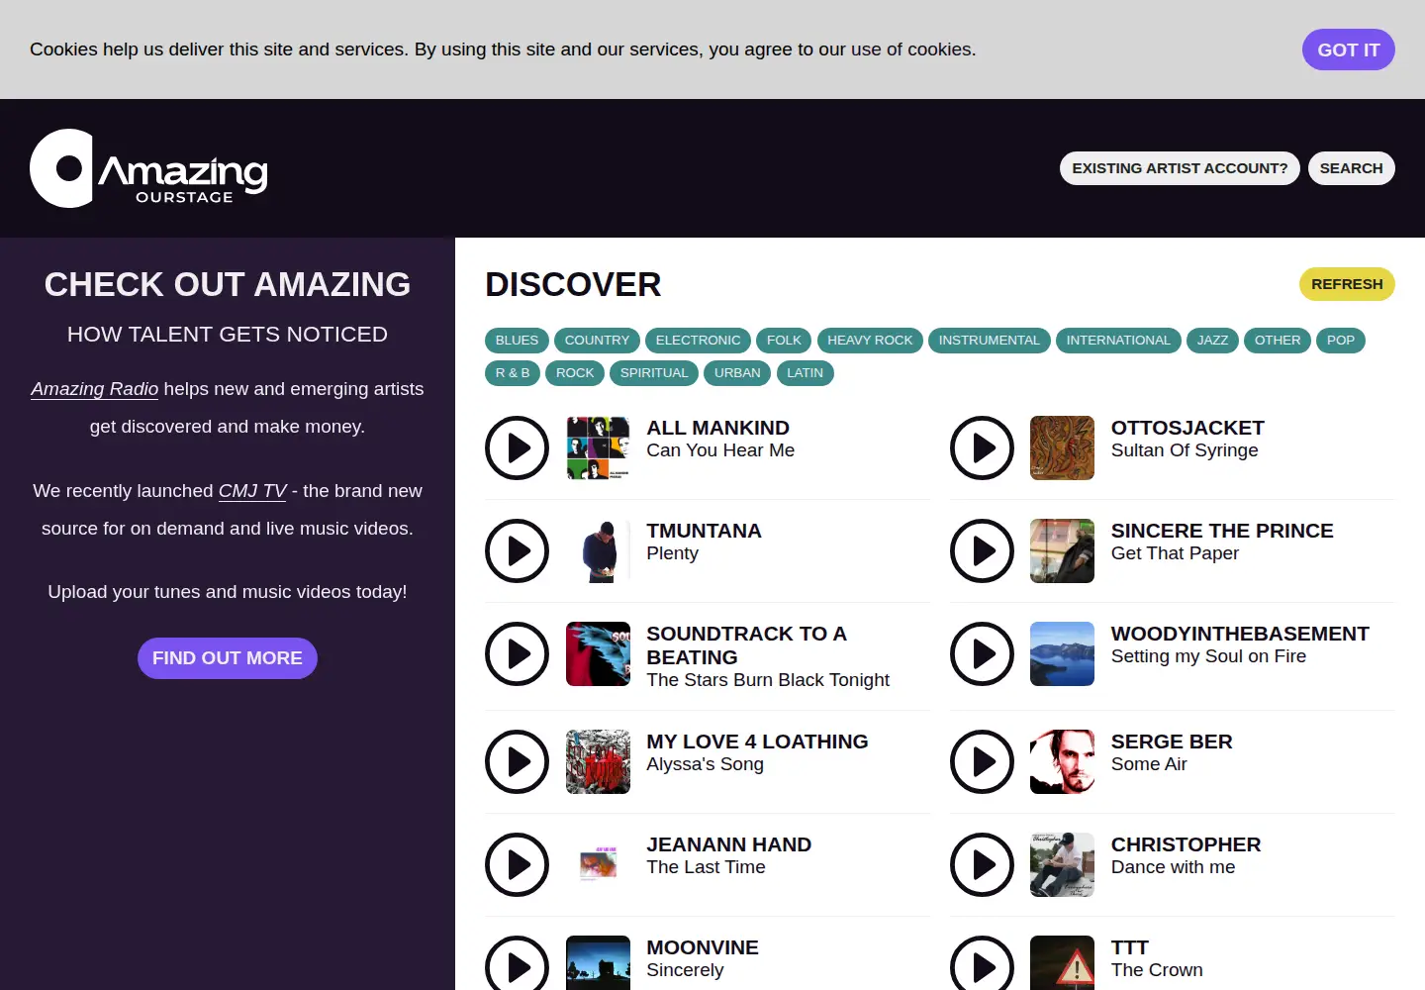The width and height of the screenshot is (1425, 990).
Task: Filter by Country genre
Action: pyautogui.click(x=597, y=341)
